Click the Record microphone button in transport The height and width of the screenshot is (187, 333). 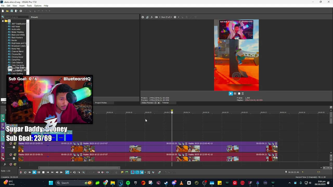pos(21,172)
